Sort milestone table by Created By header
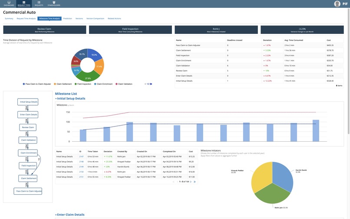This screenshot has height=219, width=350. (x=122, y=152)
